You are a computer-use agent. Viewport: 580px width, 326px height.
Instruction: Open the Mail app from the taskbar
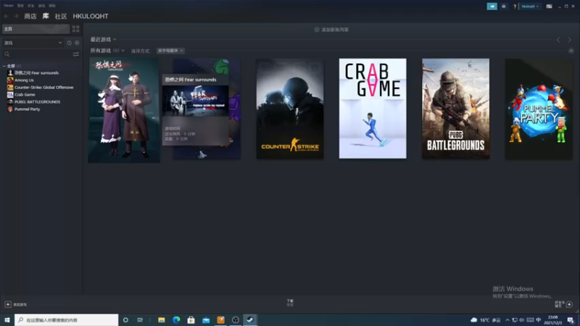[206, 320]
